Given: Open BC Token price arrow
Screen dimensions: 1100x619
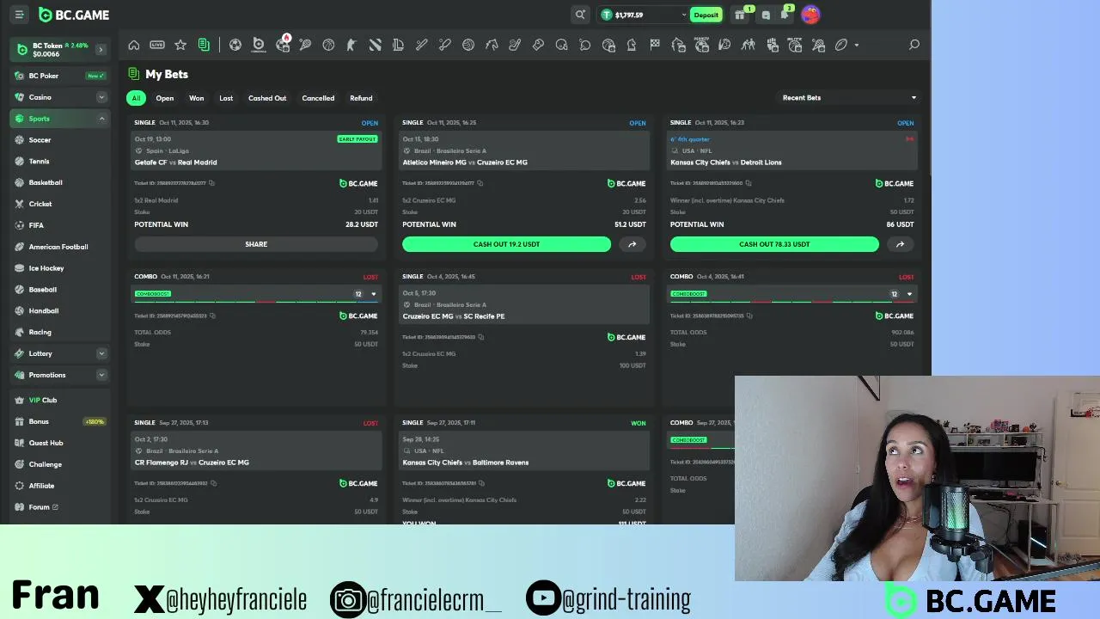Looking at the screenshot, I should click(101, 50).
